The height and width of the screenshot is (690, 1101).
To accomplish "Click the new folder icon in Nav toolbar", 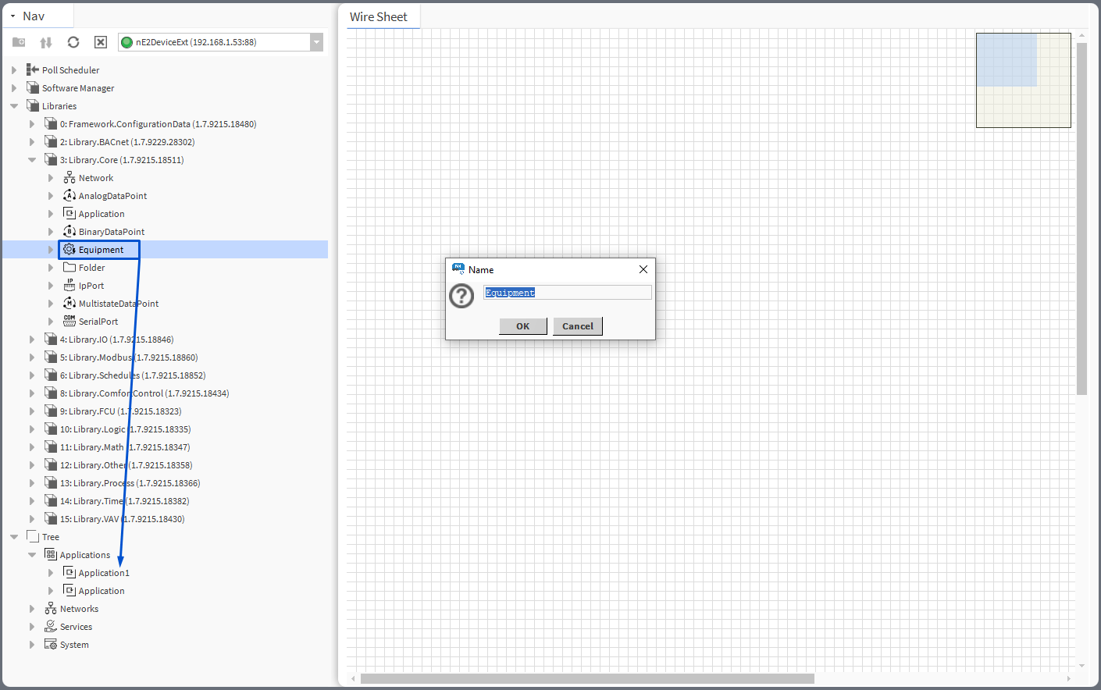I will [19, 42].
